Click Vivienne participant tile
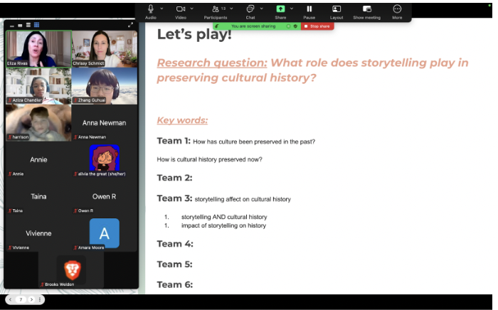Screen dimensions: 498x310 coord(38,233)
